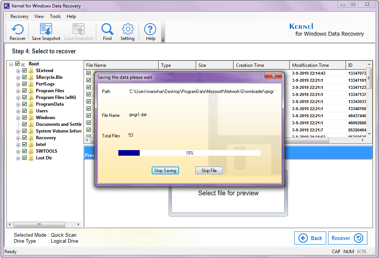Toggle the Root checkbox
Image resolution: width=379 pixels, height=258 pixels.
coord(17,64)
